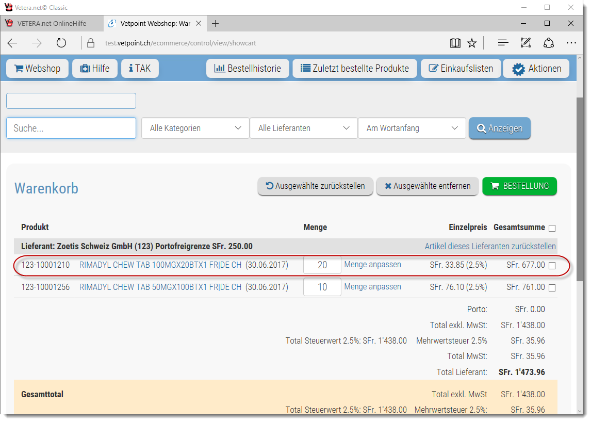Image resolution: width=591 pixels, height=422 pixels.
Task: Open the Bestellhistorie menu item
Action: (x=248, y=69)
